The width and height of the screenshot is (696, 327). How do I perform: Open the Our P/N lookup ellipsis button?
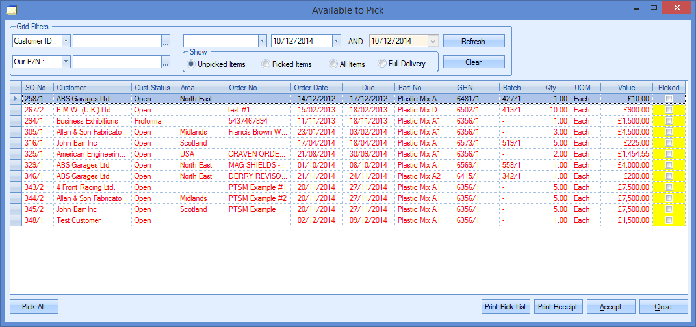pos(166,62)
